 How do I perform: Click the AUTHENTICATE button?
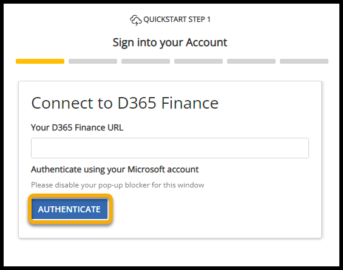[70, 209]
